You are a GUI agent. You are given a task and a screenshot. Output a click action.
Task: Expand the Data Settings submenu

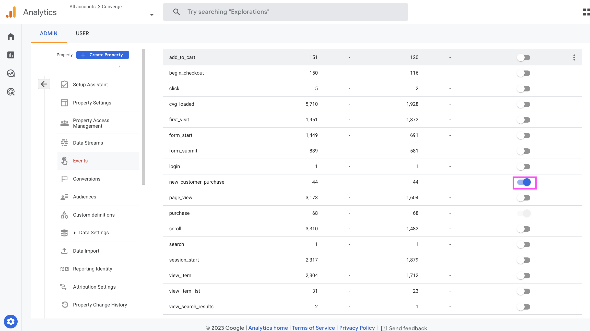point(75,233)
